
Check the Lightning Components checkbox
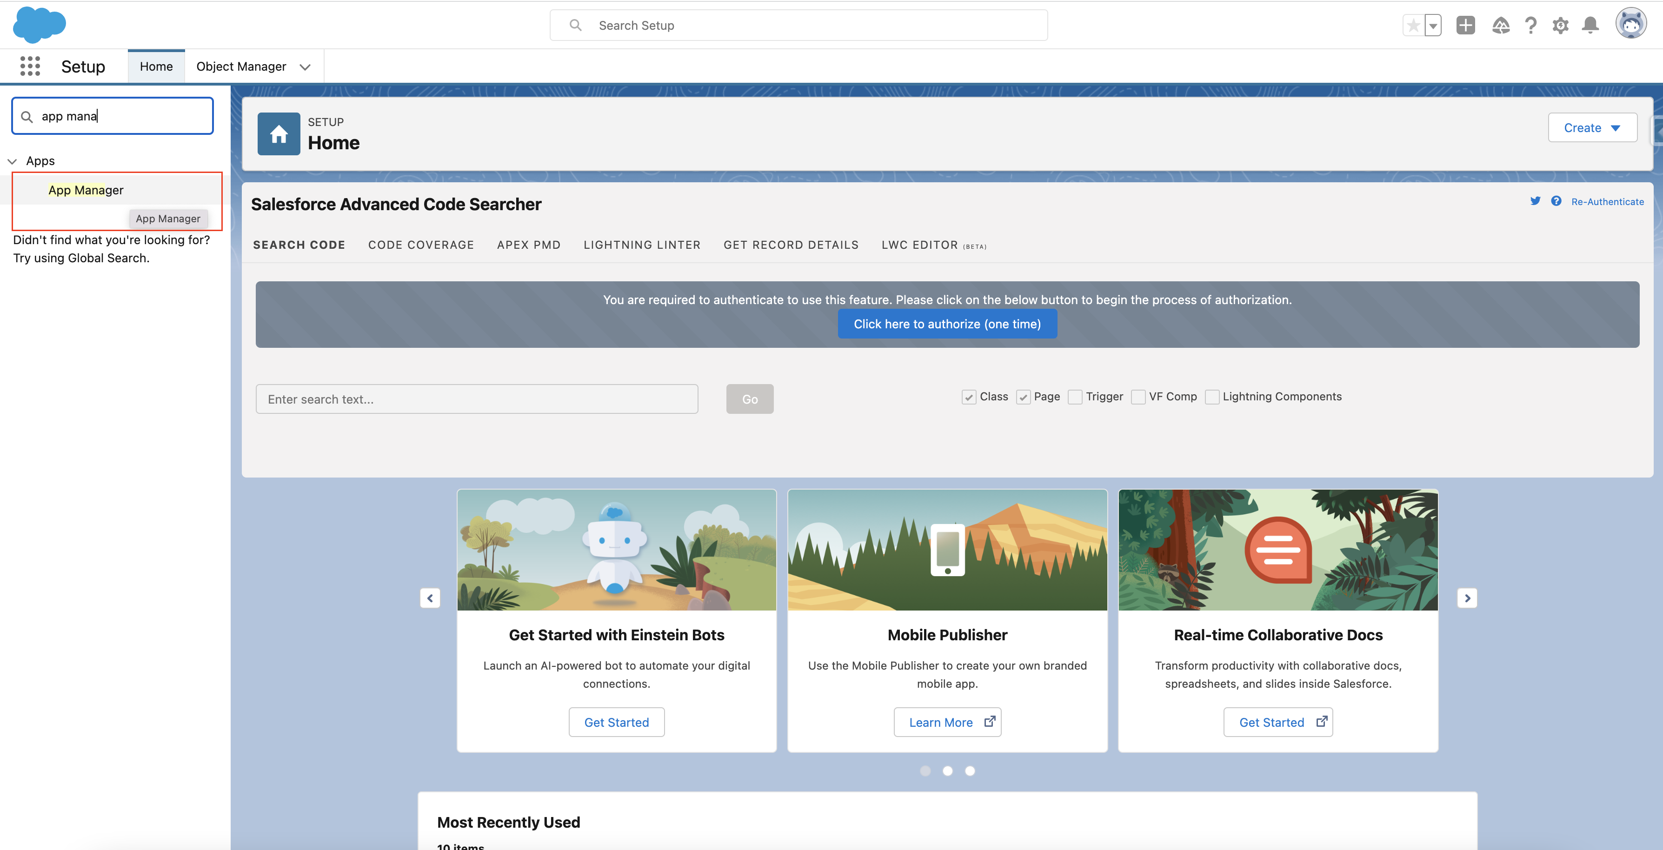click(x=1212, y=397)
